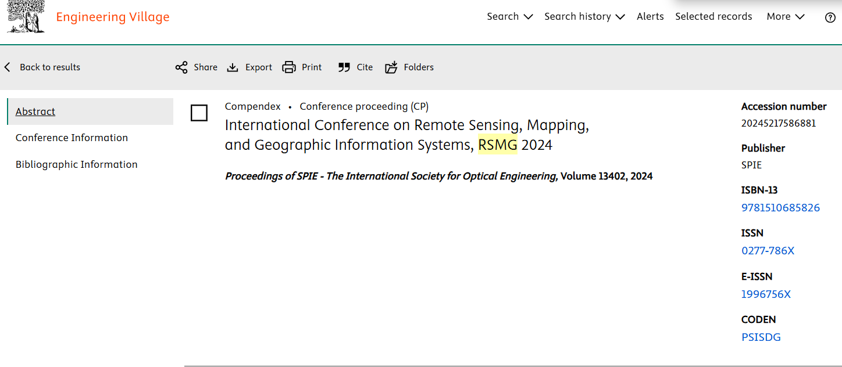This screenshot has width=842, height=367.
Task: Click the CODEN link PSISDG
Action: coord(761,337)
